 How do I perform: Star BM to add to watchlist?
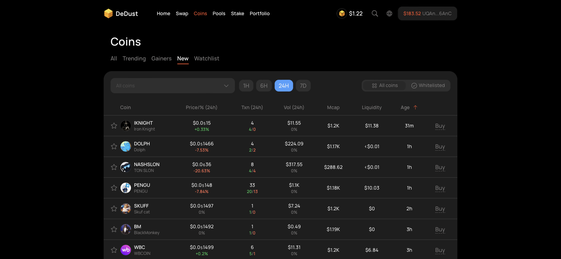tap(114, 229)
